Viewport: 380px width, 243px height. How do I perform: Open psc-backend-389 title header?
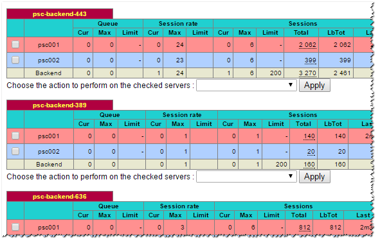[x=60, y=105]
